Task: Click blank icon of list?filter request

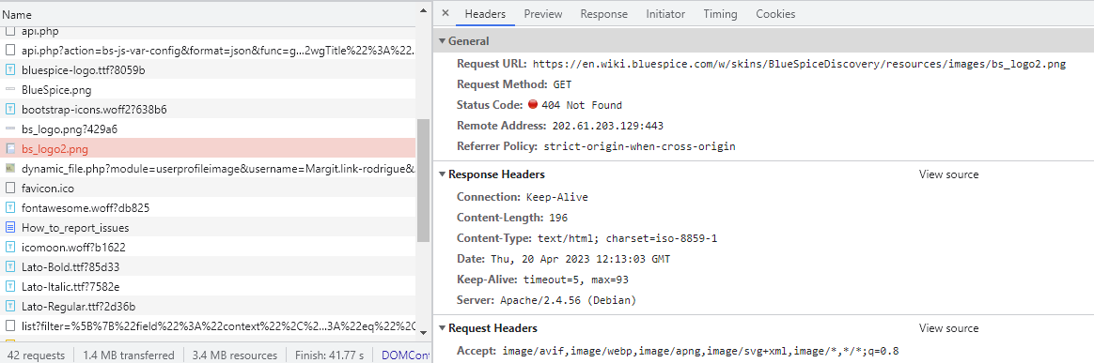Action: click(10, 325)
